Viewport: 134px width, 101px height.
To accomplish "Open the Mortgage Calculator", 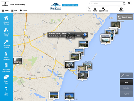I will click(6, 68).
